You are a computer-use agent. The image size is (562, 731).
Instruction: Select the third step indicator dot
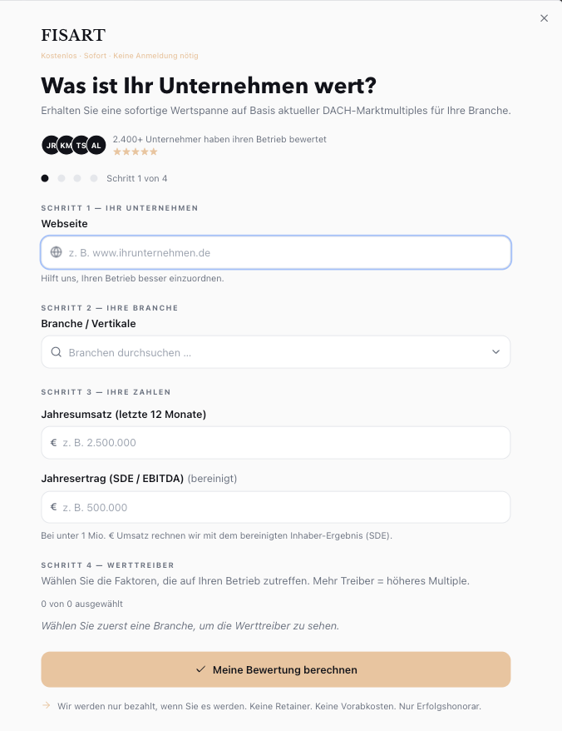click(77, 178)
